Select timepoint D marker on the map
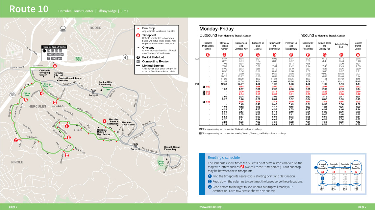 pyautogui.click(x=67, y=155)
